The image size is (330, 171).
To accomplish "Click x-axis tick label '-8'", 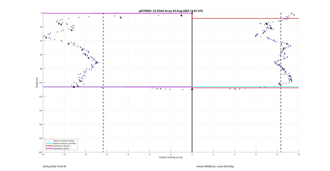I will [107, 154].
